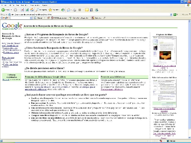Click the Google toolbar logo

click(x=5, y=18)
